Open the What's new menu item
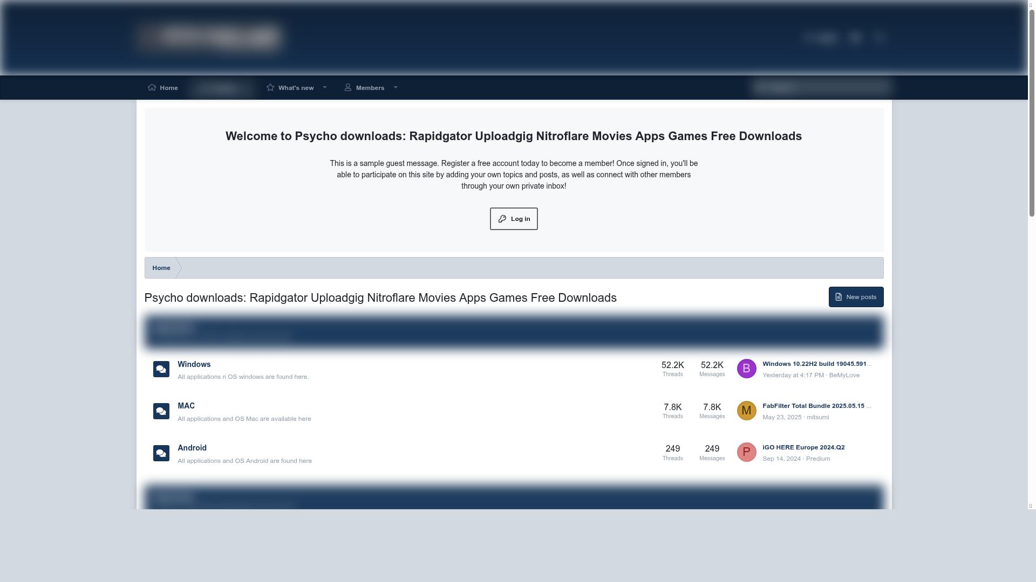 pos(295,88)
